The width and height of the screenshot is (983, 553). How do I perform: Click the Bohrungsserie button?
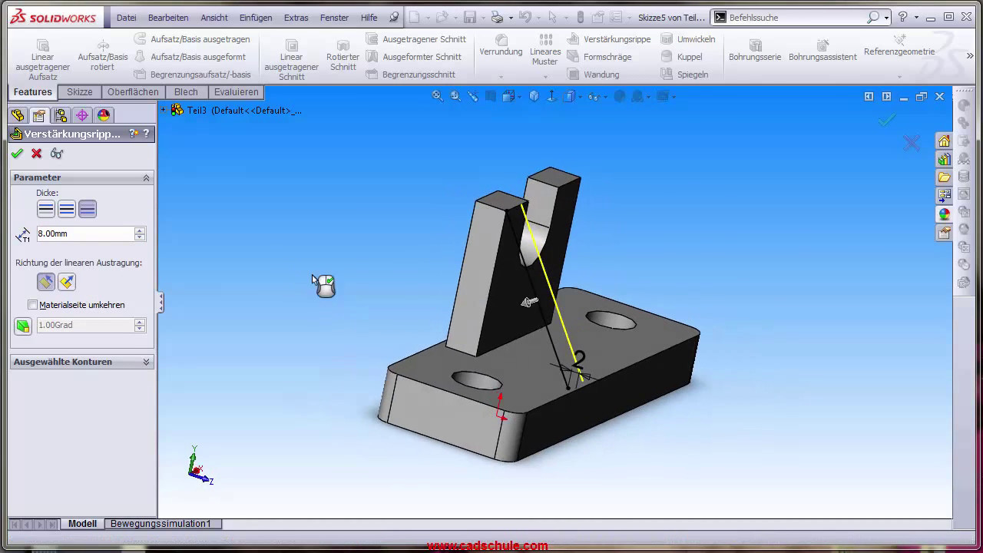point(755,51)
